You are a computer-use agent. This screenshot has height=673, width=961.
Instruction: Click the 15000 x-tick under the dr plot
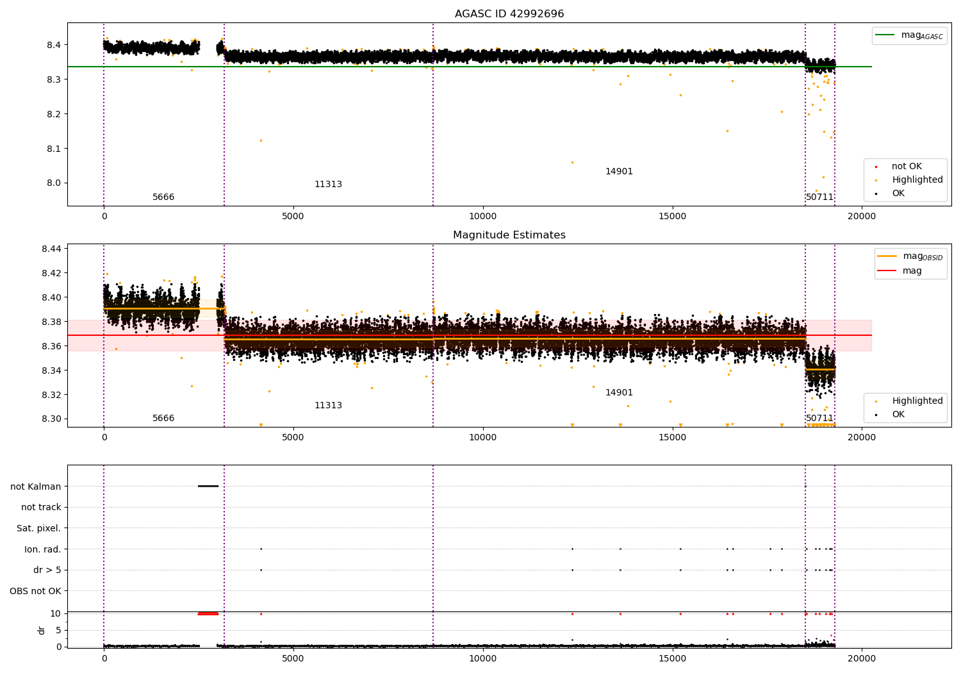pos(672,658)
